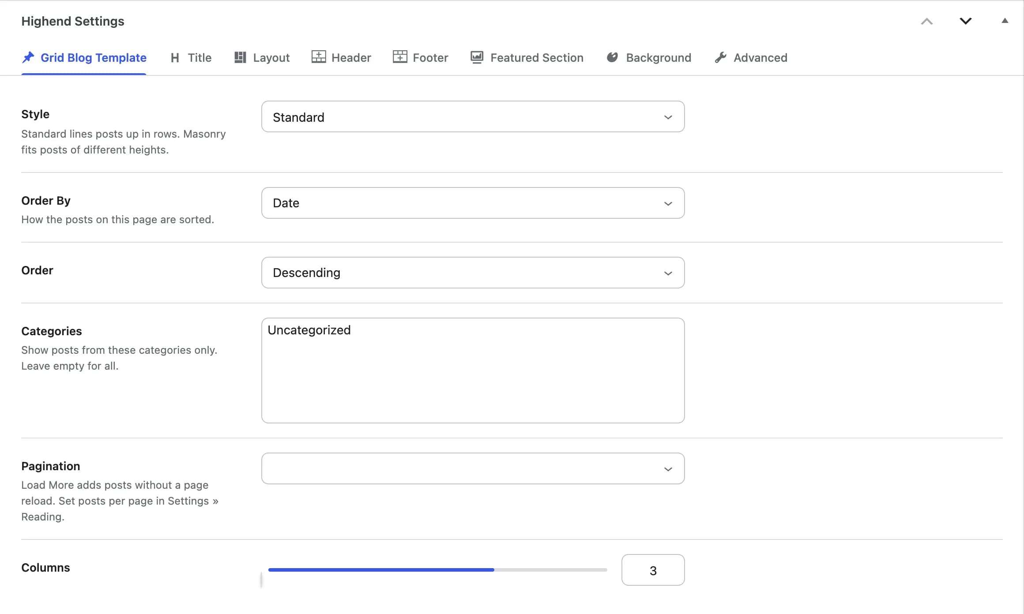This screenshot has height=614, width=1024.
Task: Click the Header table icon
Action: tap(319, 57)
